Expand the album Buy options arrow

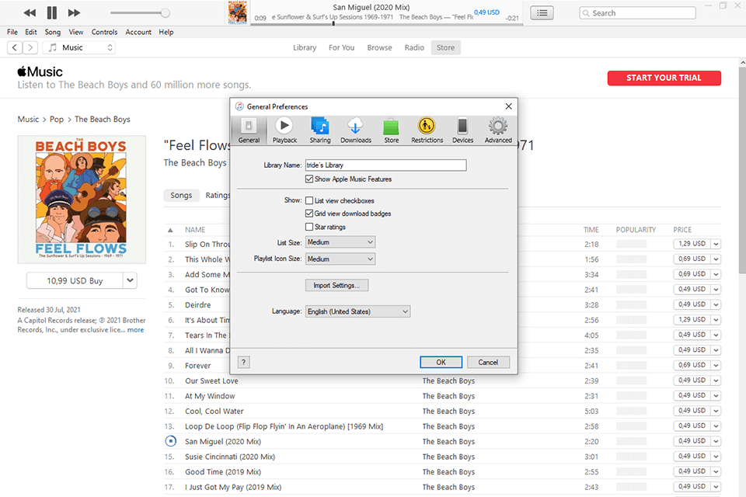click(x=130, y=280)
